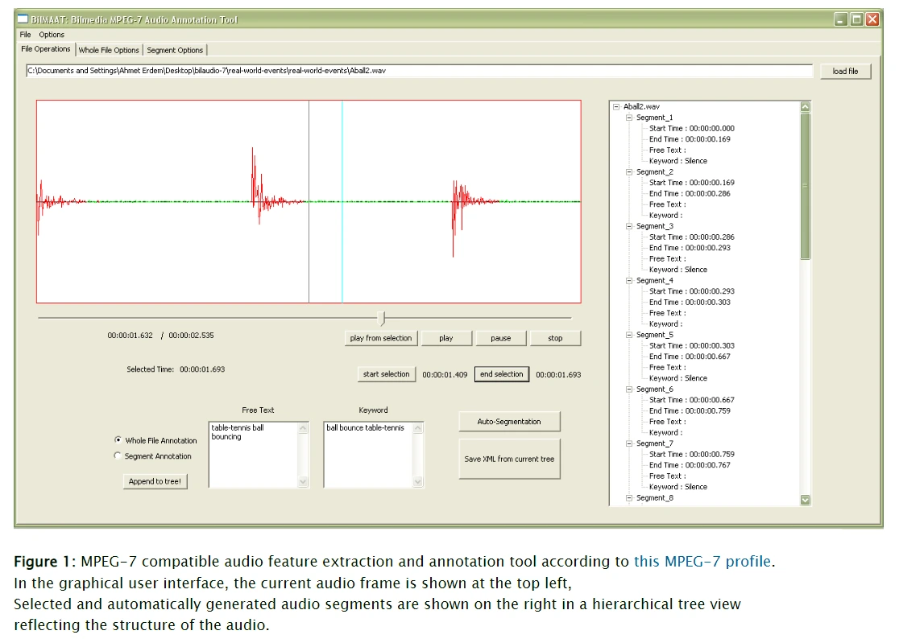Switch to the Segment Options tab
Screen dimensions: 899x643
pos(175,49)
